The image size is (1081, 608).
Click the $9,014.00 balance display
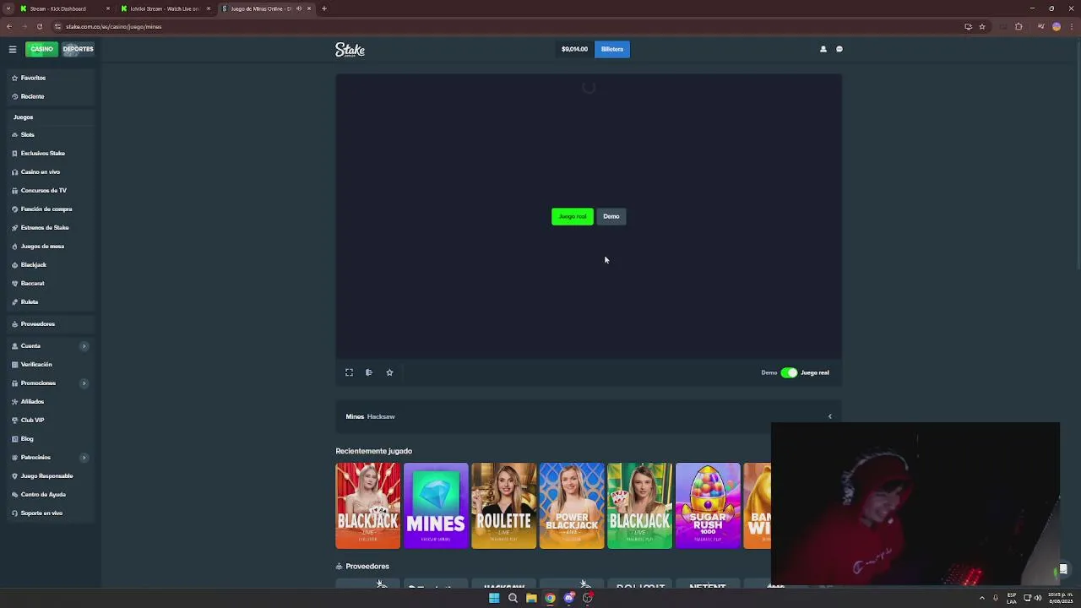coord(574,49)
